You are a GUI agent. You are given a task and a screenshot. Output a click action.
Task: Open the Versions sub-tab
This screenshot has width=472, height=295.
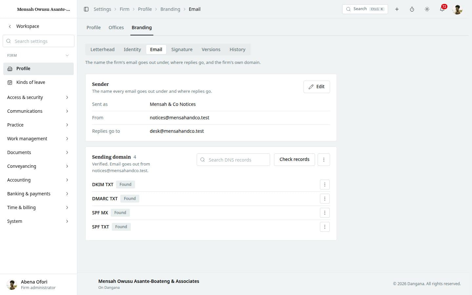pyautogui.click(x=211, y=49)
